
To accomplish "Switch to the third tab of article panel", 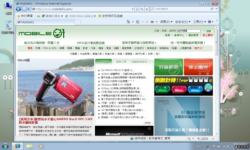I will click(139, 62).
